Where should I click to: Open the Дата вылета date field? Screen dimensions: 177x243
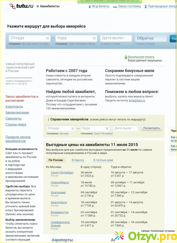pyautogui.click(x=116, y=38)
